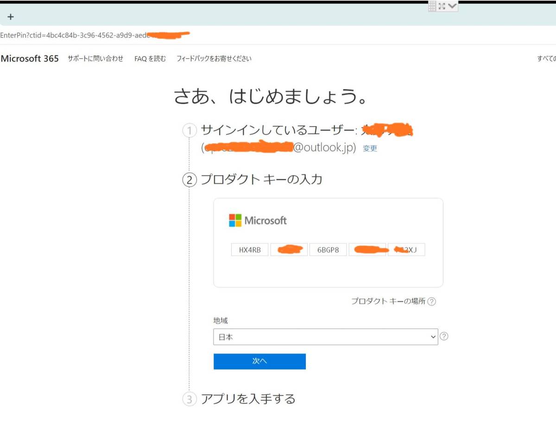Click help icon next to region dropdown

[444, 337]
